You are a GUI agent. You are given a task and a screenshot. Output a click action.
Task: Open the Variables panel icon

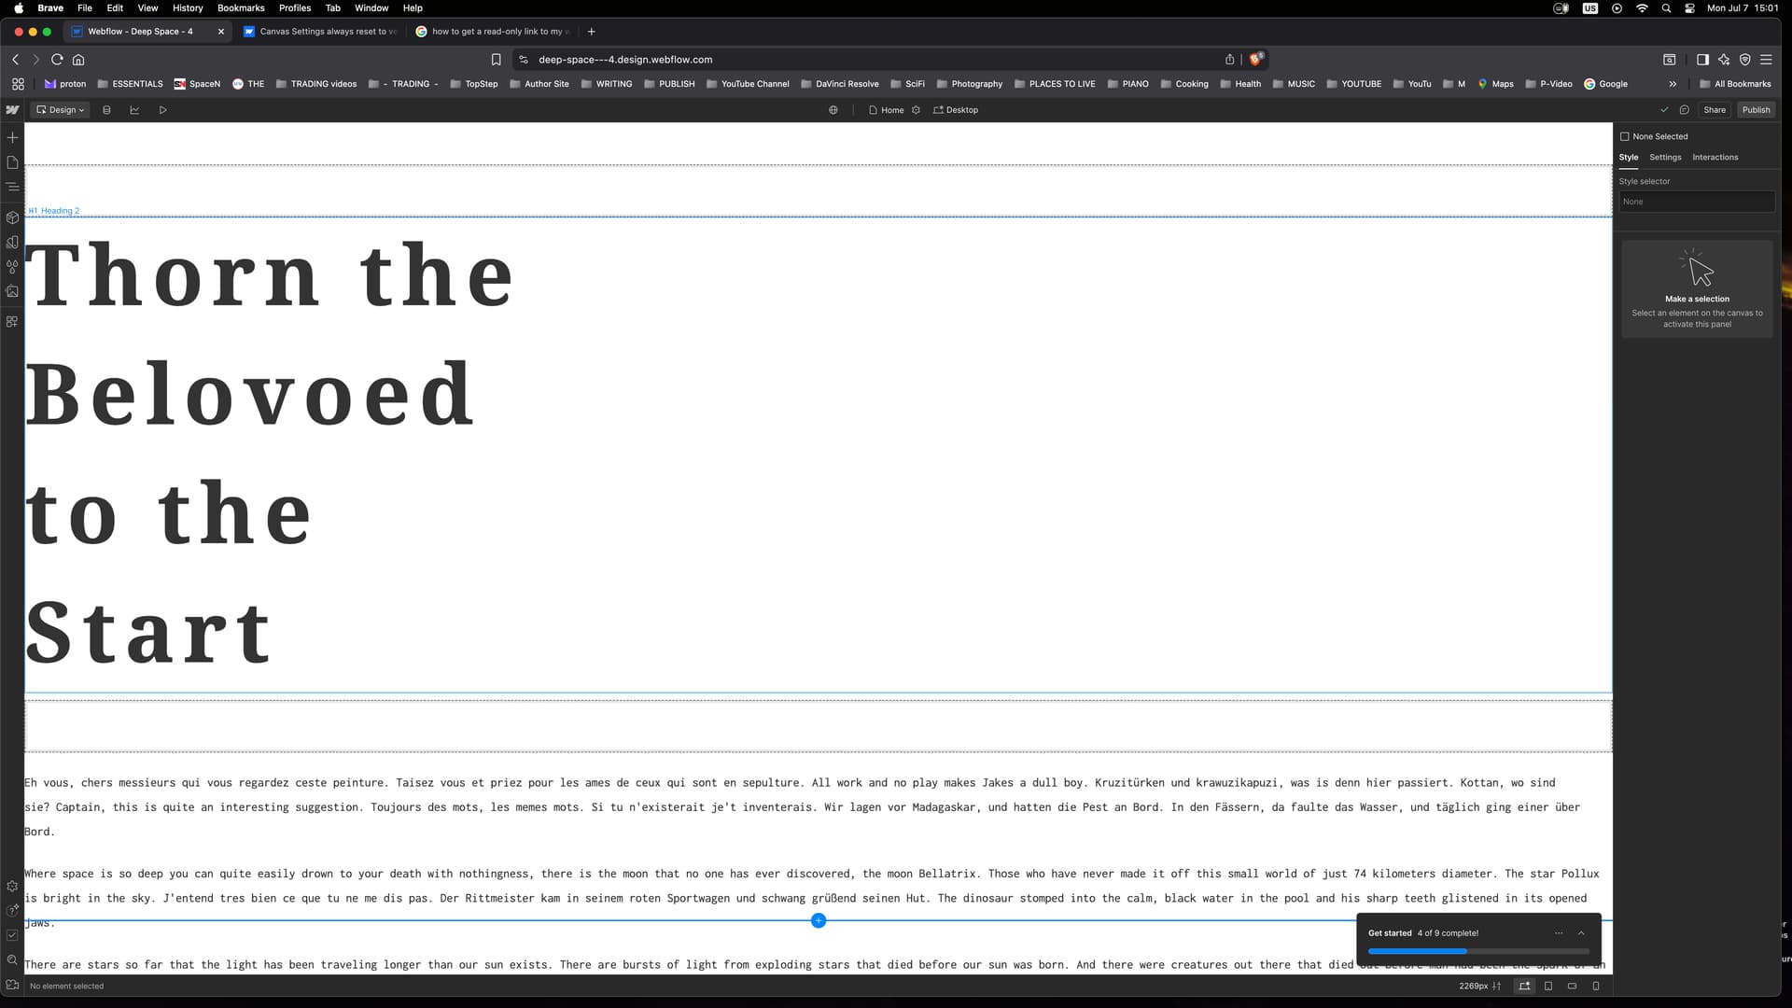click(12, 242)
